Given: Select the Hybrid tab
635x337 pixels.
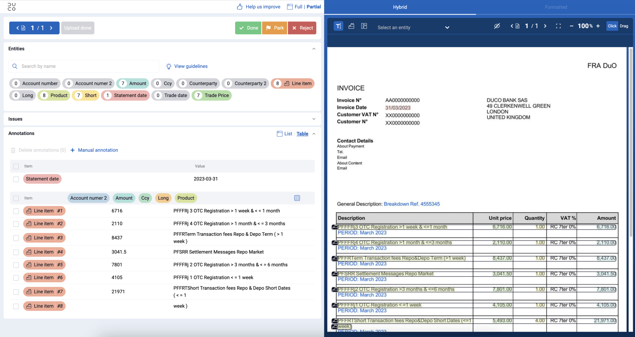Looking at the screenshot, I should (x=400, y=7).
